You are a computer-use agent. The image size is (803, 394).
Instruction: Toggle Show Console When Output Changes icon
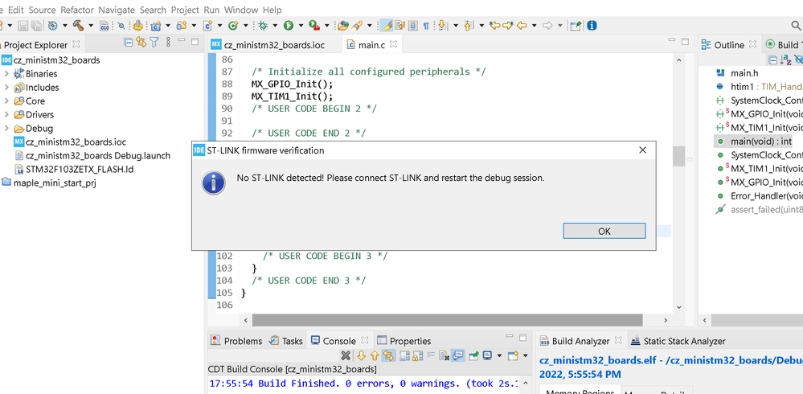458,355
